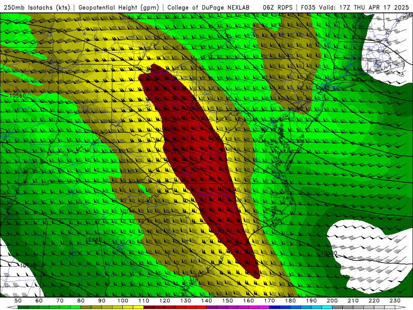The height and width of the screenshot is (310, 413).
Task: Click the '06Z RDPS' model run label
Action: [277, 7]
